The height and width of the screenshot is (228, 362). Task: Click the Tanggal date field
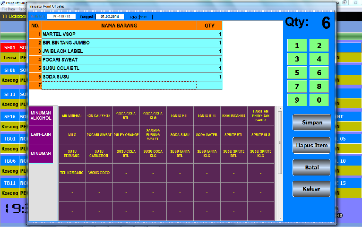click(112, 17)
